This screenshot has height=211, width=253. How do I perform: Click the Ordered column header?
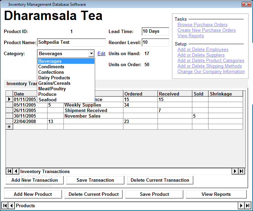pos(140,94)
